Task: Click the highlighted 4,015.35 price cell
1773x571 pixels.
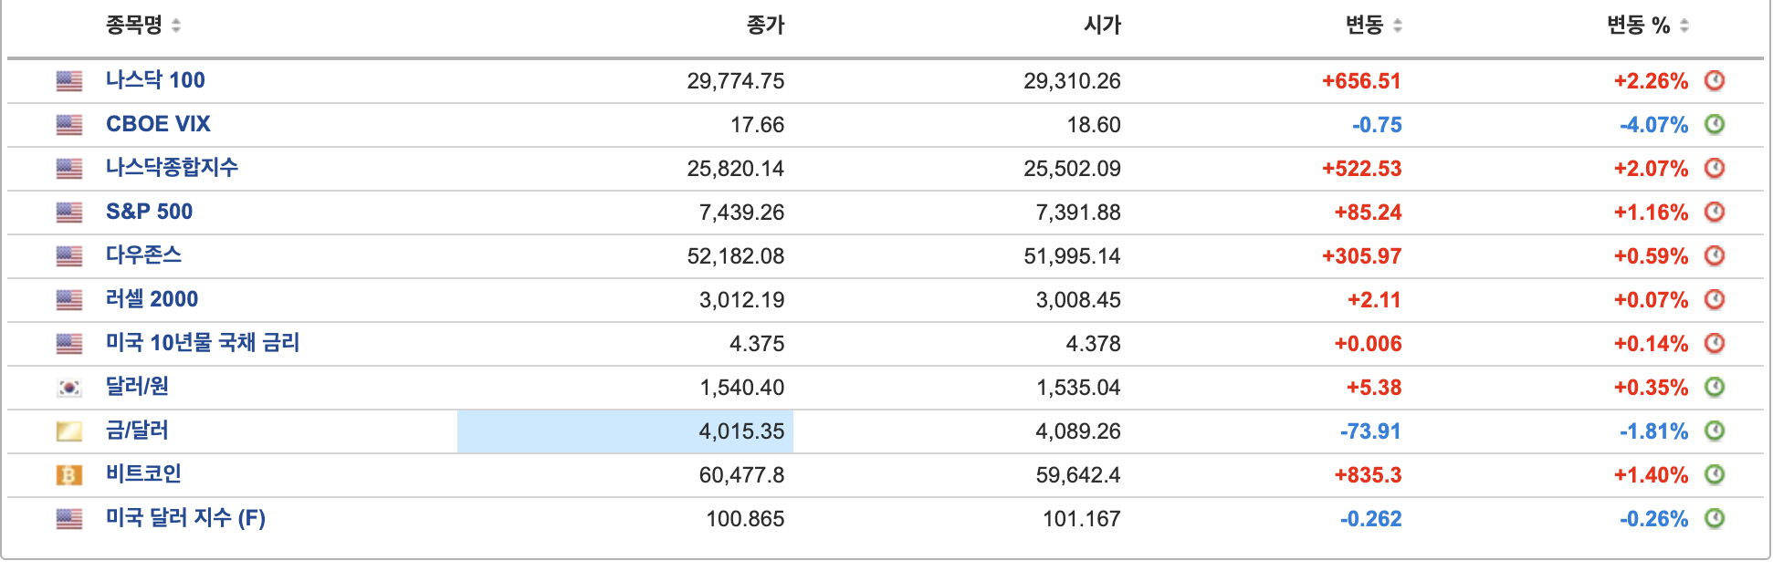Action: click(x=625, y=431)
